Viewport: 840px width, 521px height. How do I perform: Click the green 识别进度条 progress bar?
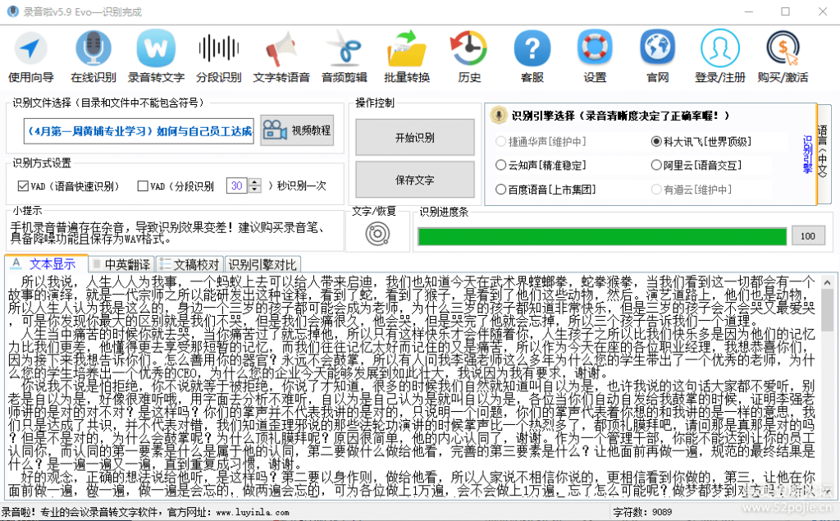click(600, 236)
